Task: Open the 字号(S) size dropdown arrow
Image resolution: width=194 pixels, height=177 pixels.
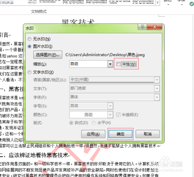Action: click(110, 106)
